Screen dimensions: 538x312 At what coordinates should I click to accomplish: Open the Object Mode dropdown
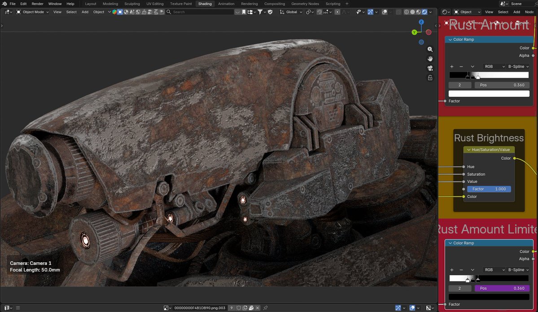click(33, 12)
